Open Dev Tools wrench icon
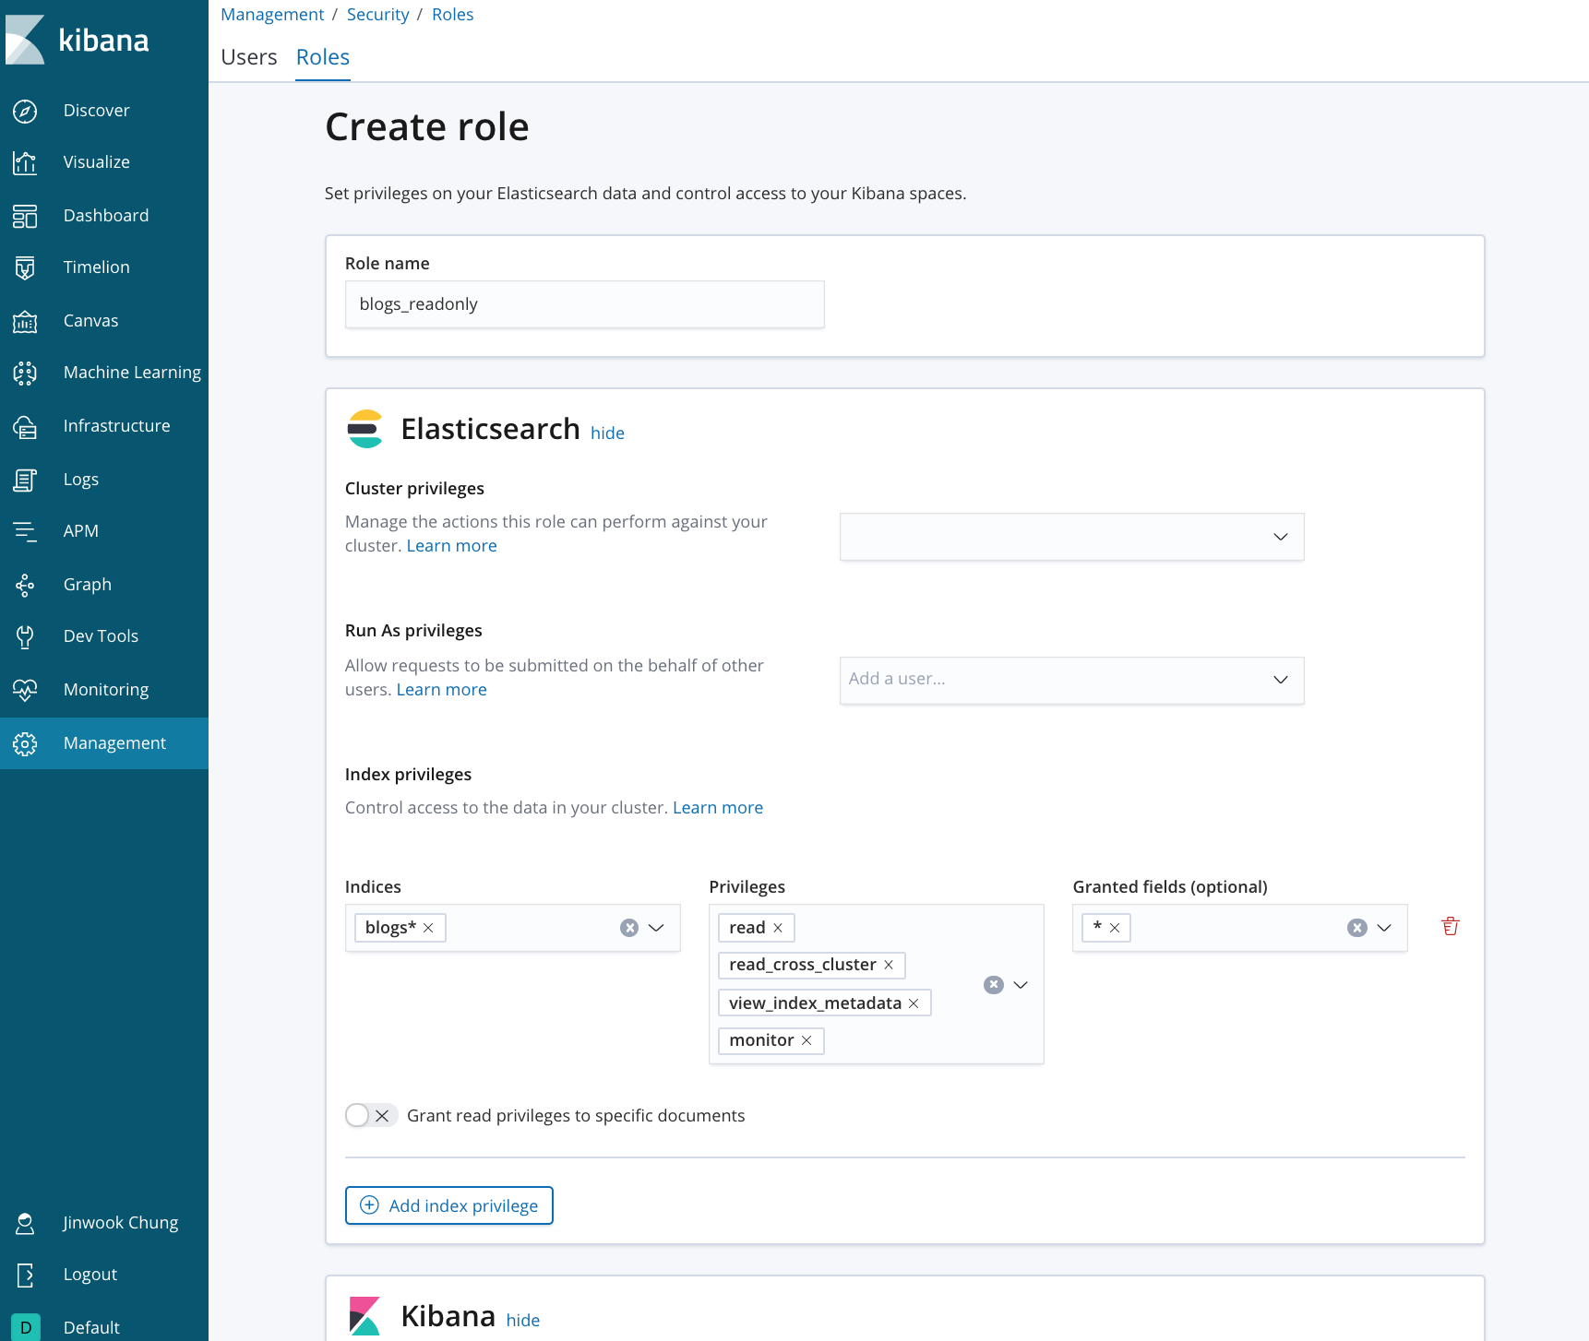The height and width of the screenshot is (1341, 1589). tap(25, 636)
